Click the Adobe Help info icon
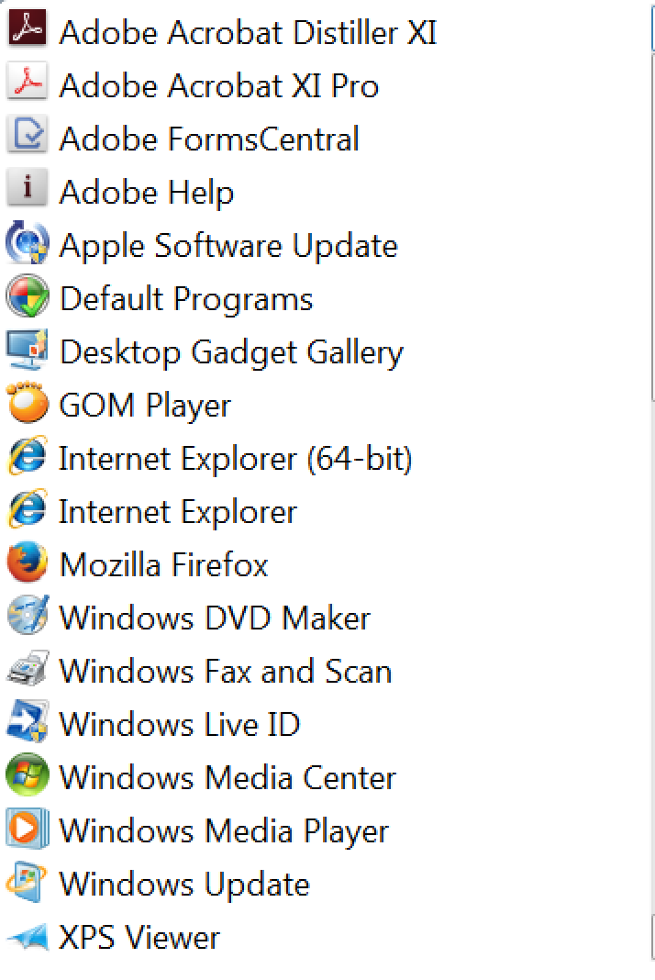Viewport: 655px width, 980px height. 28,191
